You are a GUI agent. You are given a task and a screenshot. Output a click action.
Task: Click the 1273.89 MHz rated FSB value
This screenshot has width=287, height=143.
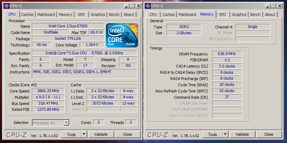pyautogui.click(x=48, y=109)
